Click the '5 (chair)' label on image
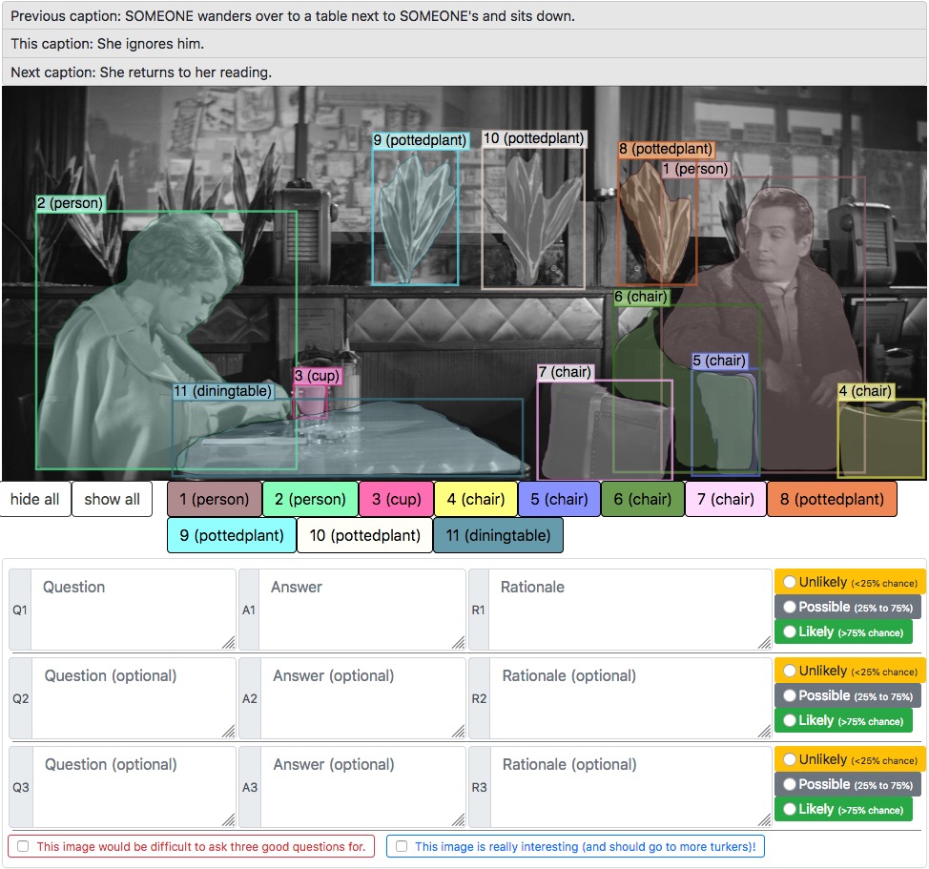 (x=719, y=361)
